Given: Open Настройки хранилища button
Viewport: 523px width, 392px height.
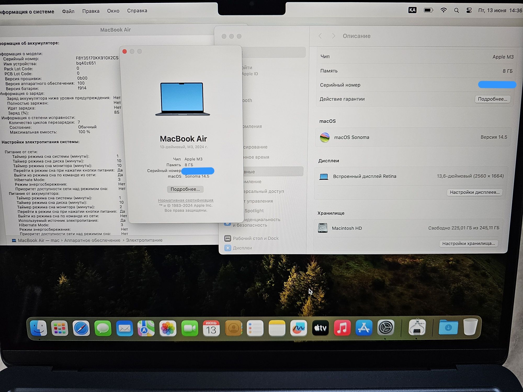Looking at the screenshot, I should (468, 244).
